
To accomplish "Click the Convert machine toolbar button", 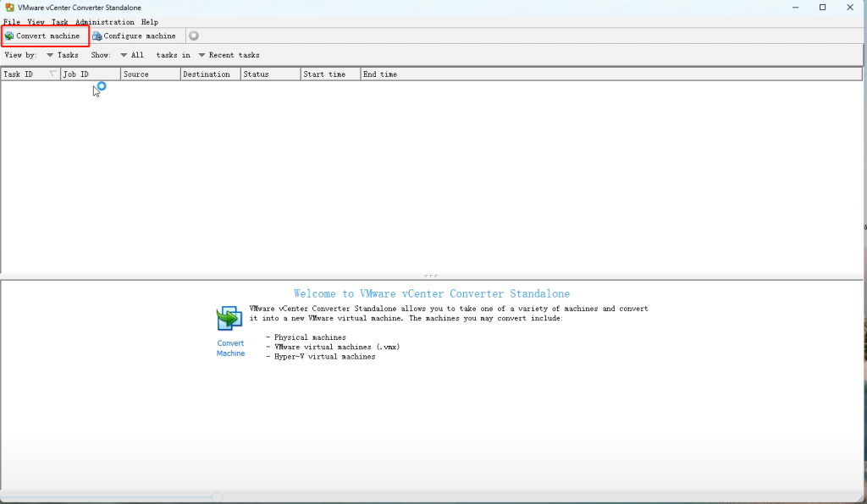I will pos(42,36).
